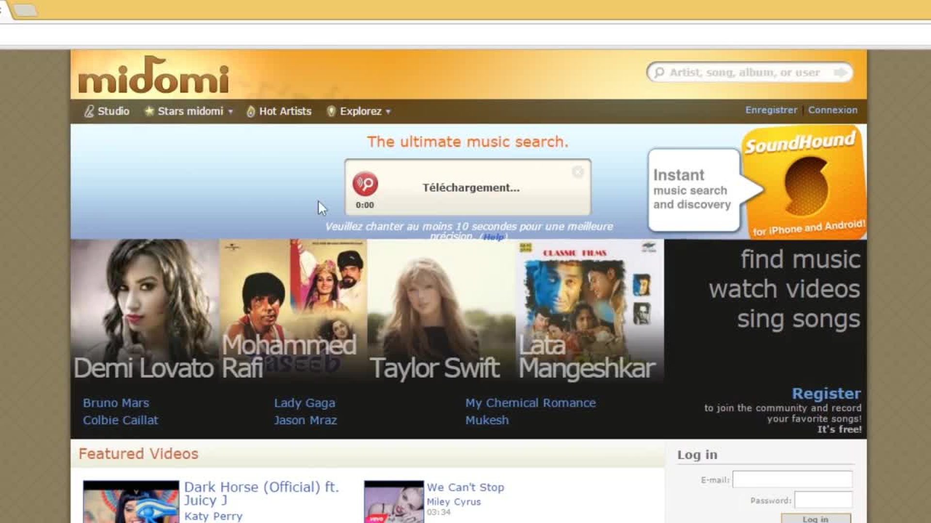Focus the E-mail login field
Screen dimensions: 931x523
792,479
